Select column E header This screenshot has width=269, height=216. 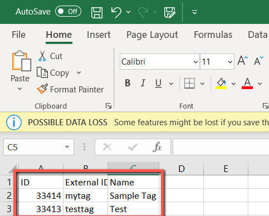pyautogui.click(x=226, y=169)
